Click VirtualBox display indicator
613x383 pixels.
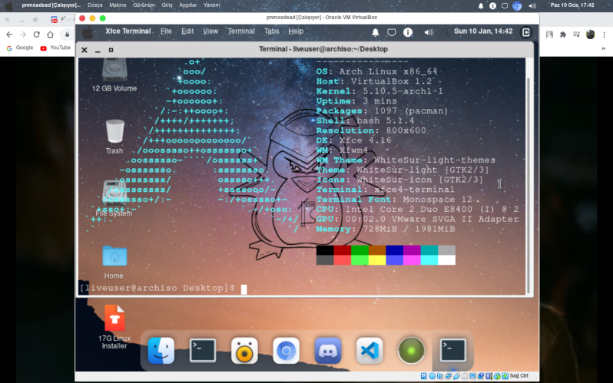tap(472, 376)
